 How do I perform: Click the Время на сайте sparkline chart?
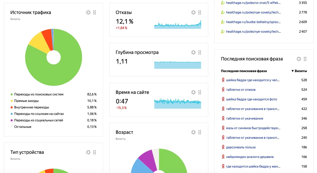(x=178, y=103)
